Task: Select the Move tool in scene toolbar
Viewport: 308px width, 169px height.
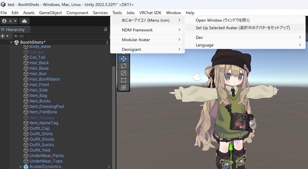Action: (x=124, y=59)
